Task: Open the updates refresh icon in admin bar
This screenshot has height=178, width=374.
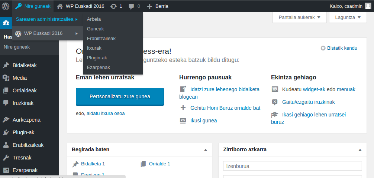Action: tap(113, 6)
